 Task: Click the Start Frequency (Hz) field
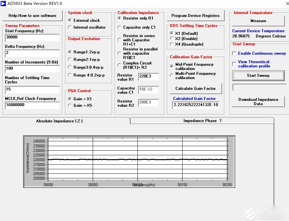[x=32, y=38]
